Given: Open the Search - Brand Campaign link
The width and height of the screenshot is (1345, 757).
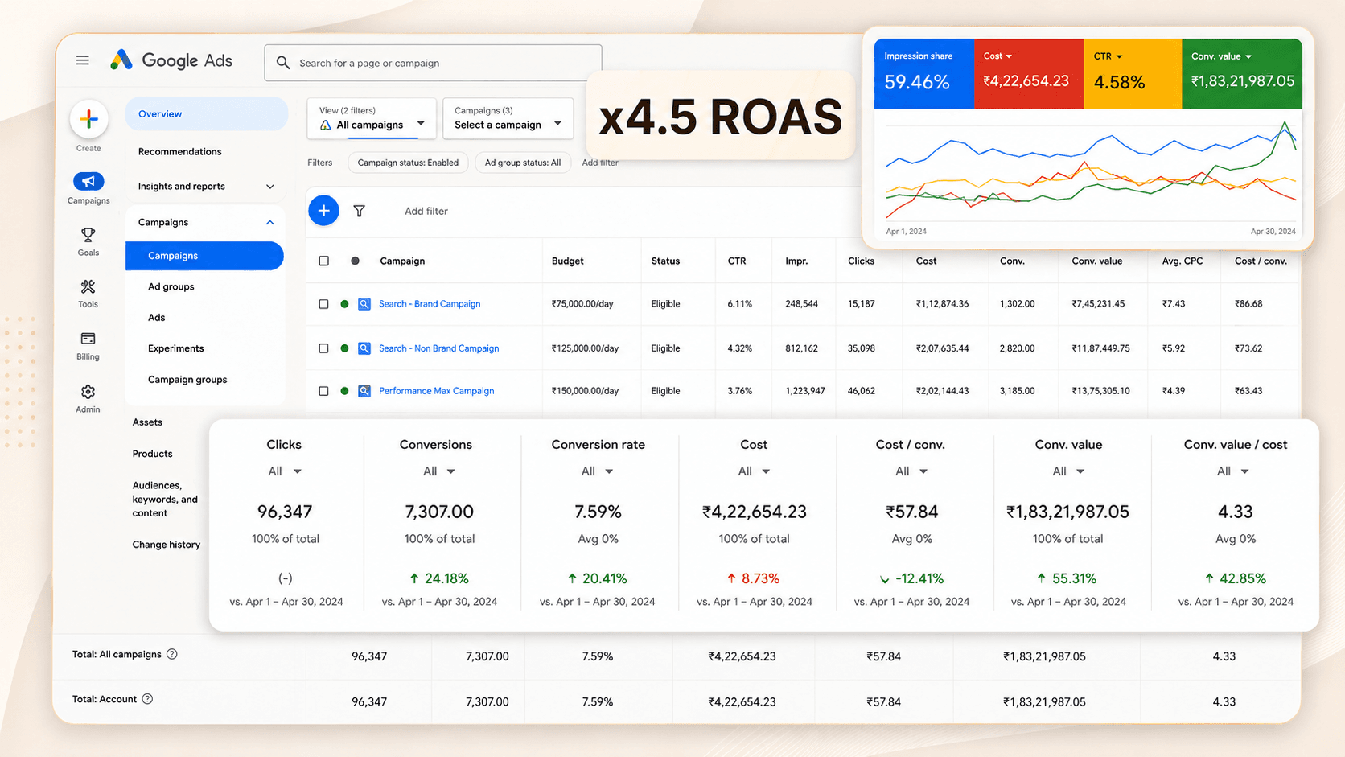Looking at the screenshot, I should pyautogui.click(x=430, y=304).
